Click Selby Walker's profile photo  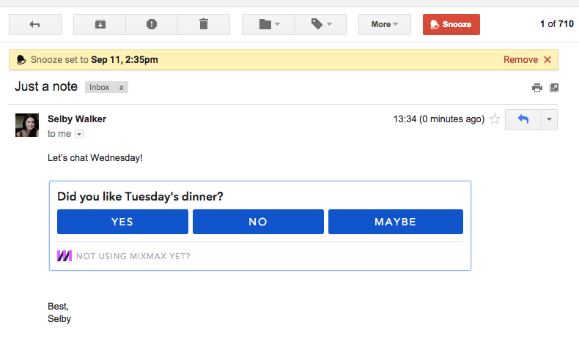[27, 125]
